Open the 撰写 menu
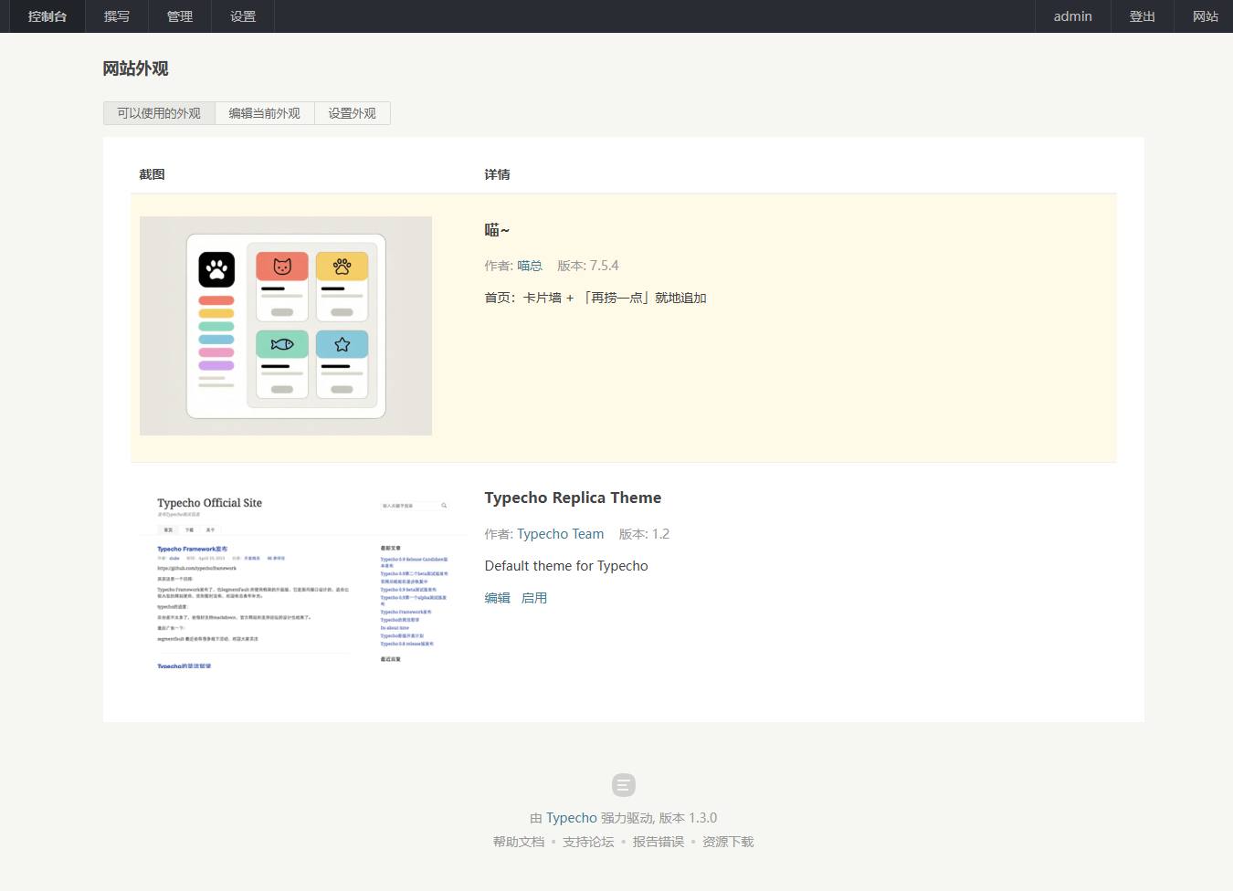1233x891 pixels. (117, 16)
